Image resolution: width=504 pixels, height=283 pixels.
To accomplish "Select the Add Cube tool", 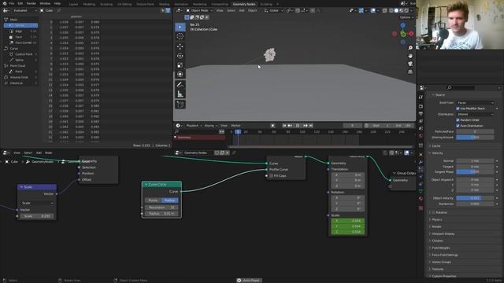I will tap(180, 105).
